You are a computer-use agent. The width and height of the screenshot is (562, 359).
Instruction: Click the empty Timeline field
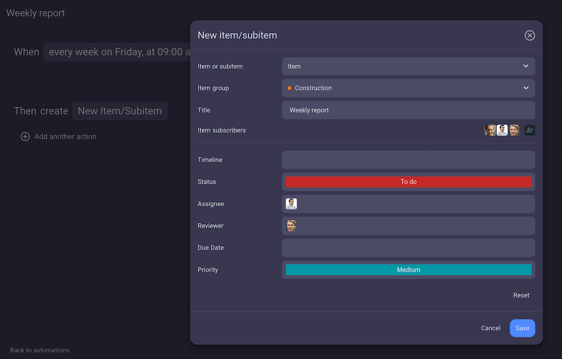408,160
